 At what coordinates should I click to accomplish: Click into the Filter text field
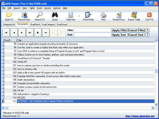(92, 30)
